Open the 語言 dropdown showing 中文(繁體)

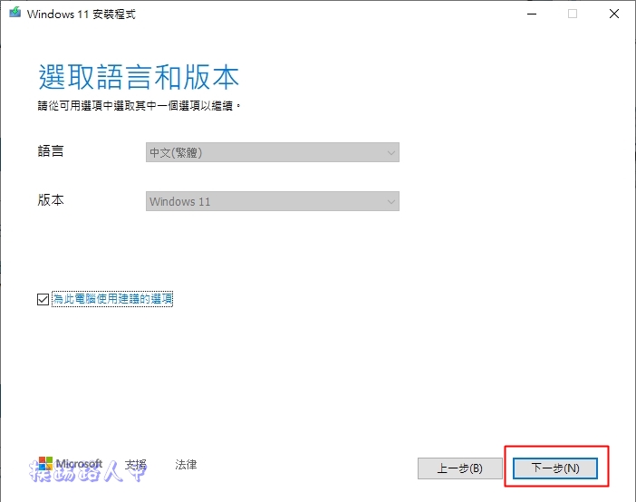click(x=273, y=152)
